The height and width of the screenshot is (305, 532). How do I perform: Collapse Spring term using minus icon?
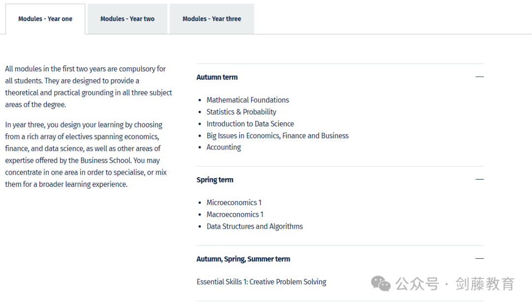click(479, 179)
